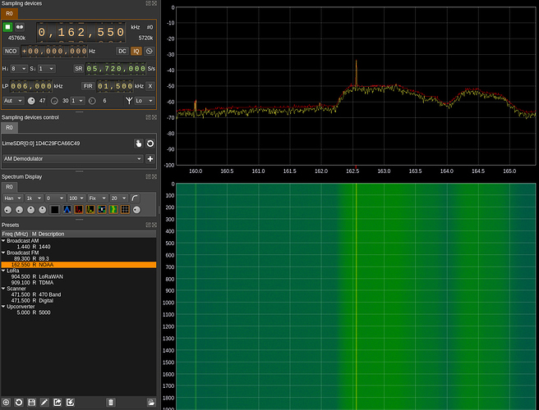Adjust the PGA gain dial showing 6
The width and height of the screenshot is (539, 410).
coord(92,101)
